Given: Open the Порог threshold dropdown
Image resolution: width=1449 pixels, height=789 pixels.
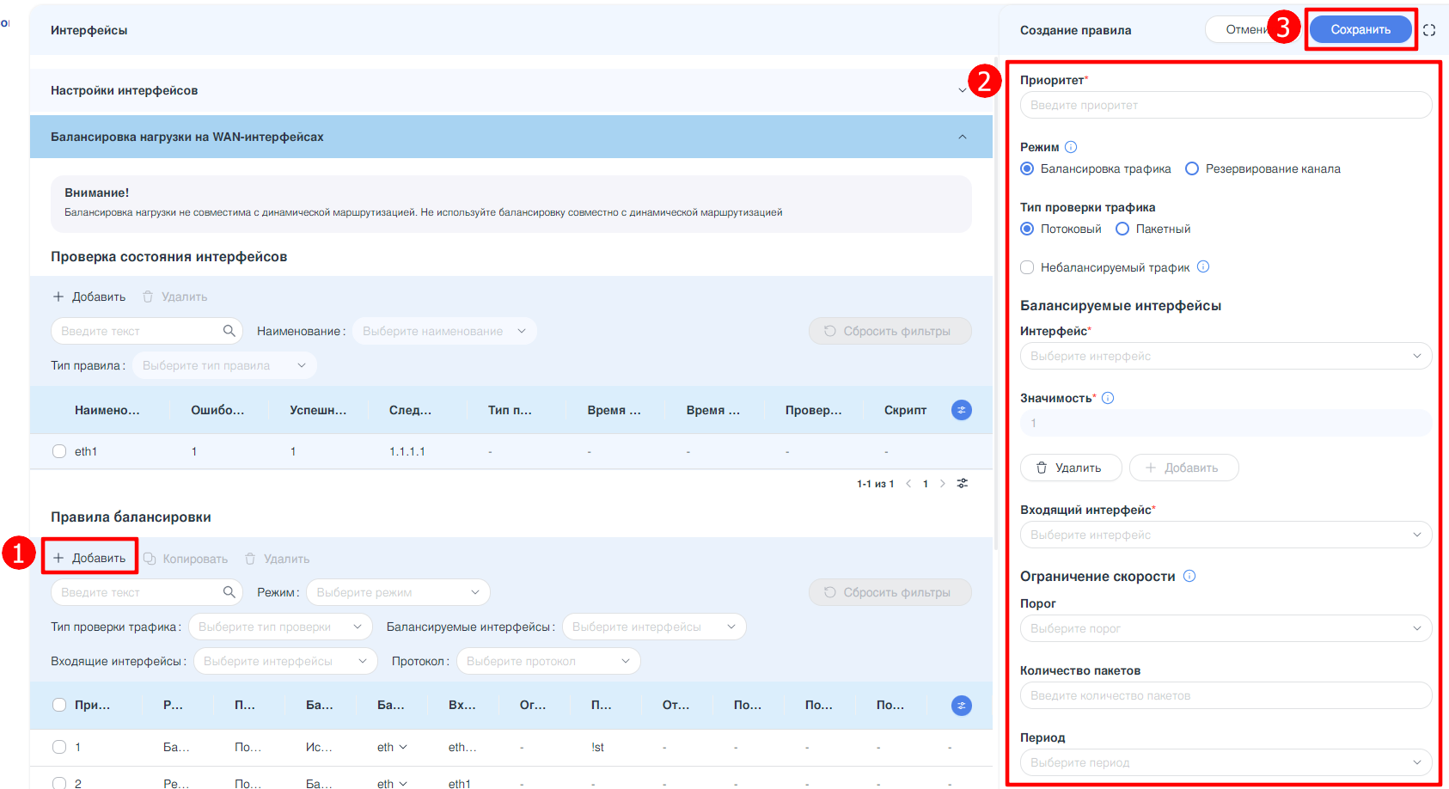Looking at the screenshot, I should coord(1225,628).
